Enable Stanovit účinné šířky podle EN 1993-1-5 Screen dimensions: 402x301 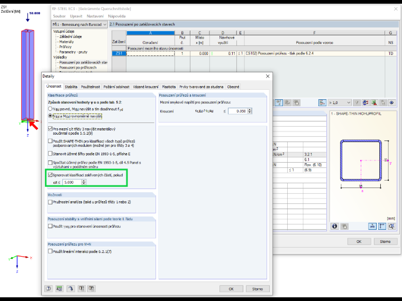coord(50,154)
